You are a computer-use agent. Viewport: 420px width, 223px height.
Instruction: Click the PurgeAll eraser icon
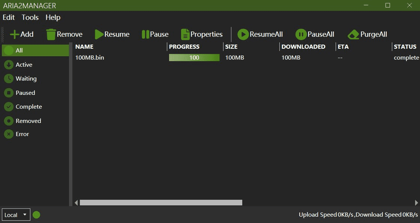(x=353, y=34)
